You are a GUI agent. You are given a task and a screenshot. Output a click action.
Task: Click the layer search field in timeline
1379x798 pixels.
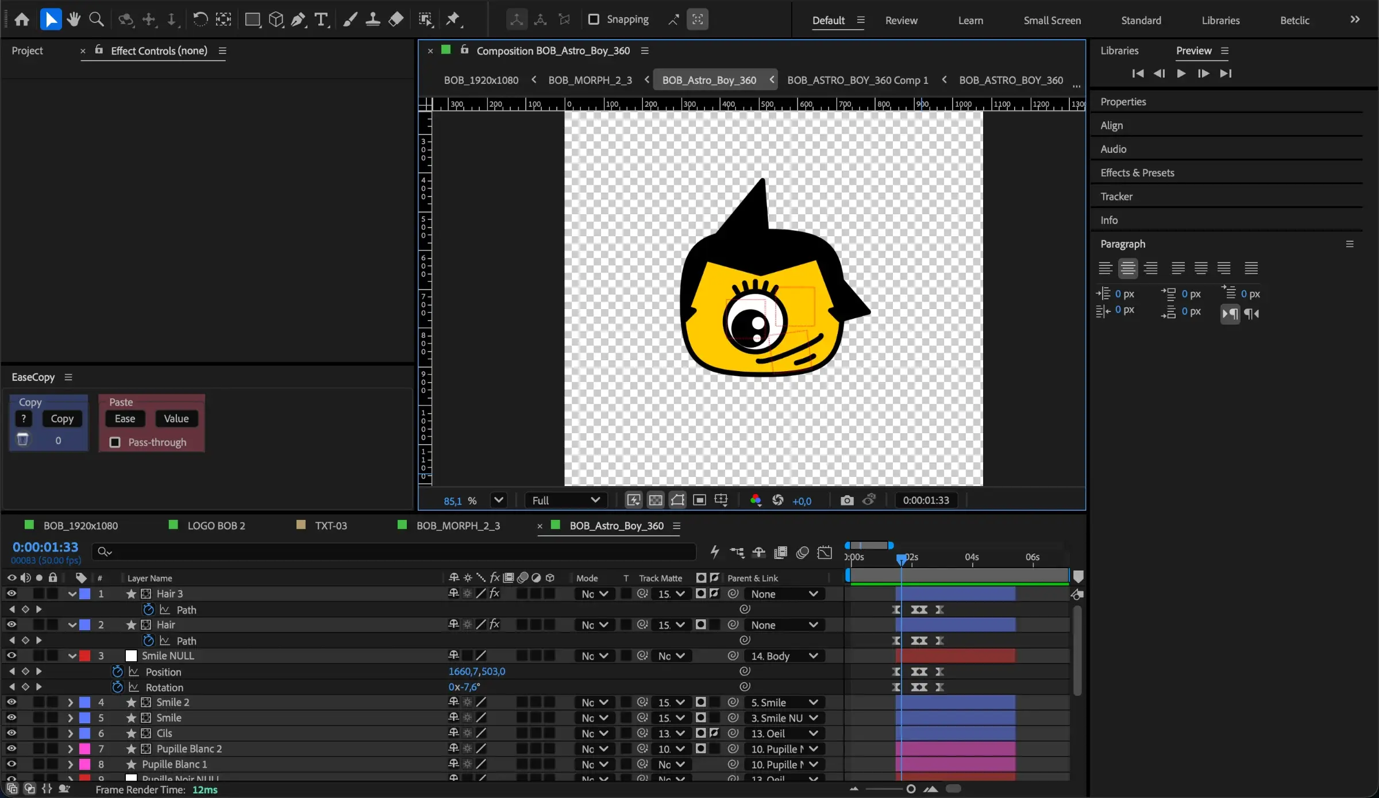pyautogui.click(x=394, y=552)
